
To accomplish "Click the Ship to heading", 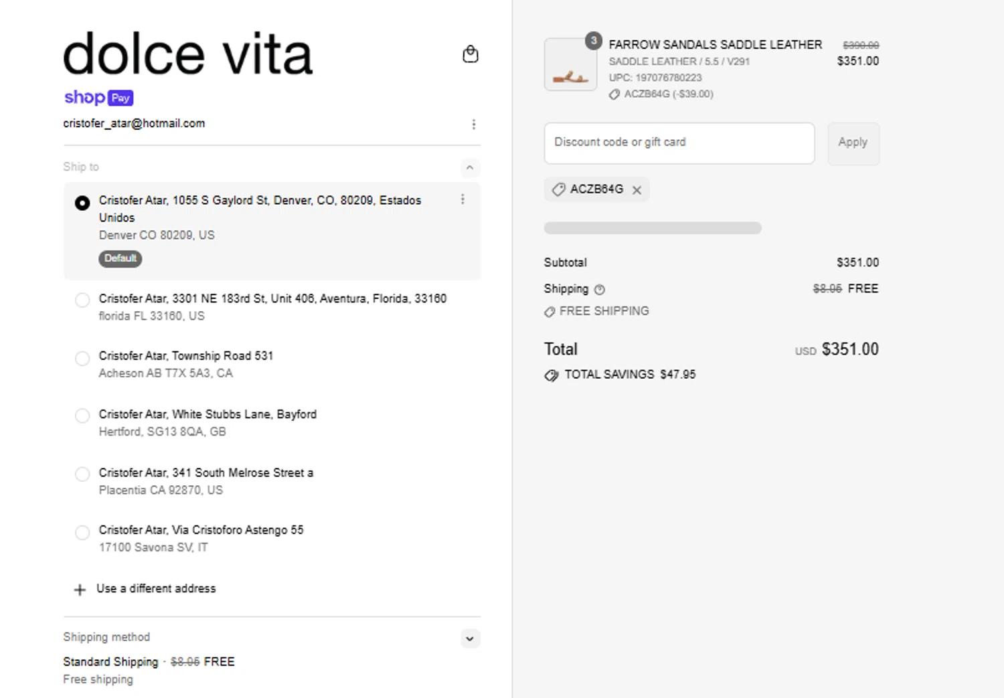I will pos(81,167).
